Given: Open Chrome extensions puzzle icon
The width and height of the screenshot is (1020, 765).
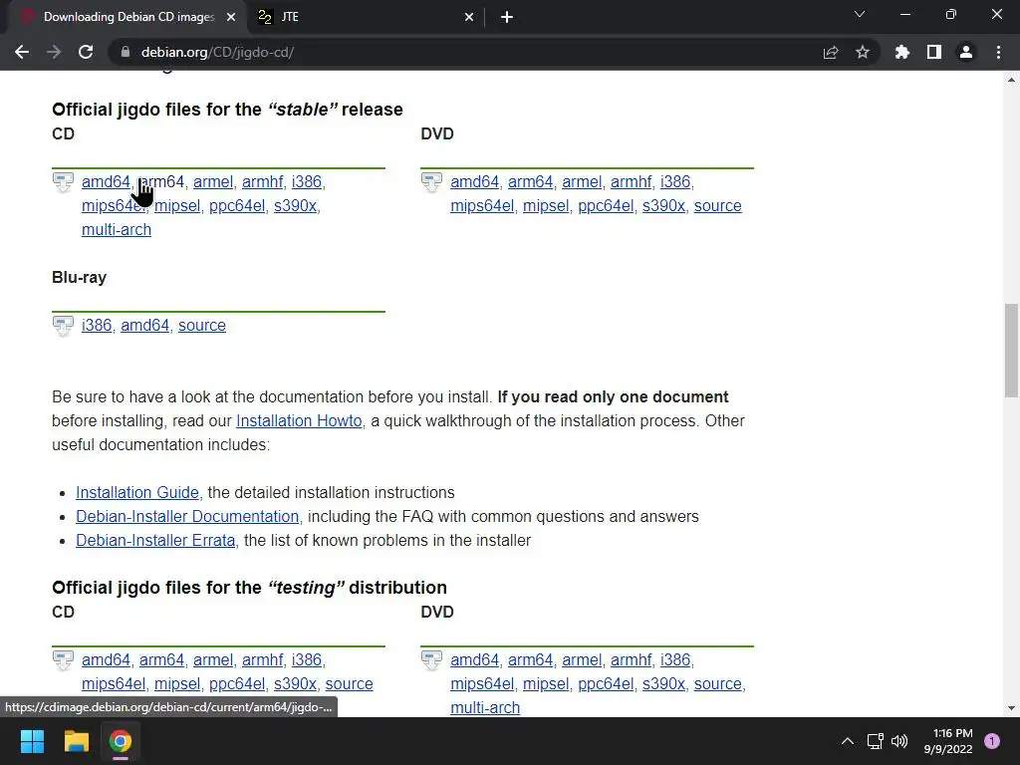Looking at the screenshot, I should tap(901, 52).
